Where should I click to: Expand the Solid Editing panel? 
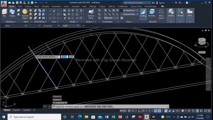tap(40, 22)
